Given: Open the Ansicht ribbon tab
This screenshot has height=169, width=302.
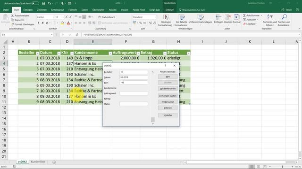Looking at the screenshot, I should pos(112,10).
